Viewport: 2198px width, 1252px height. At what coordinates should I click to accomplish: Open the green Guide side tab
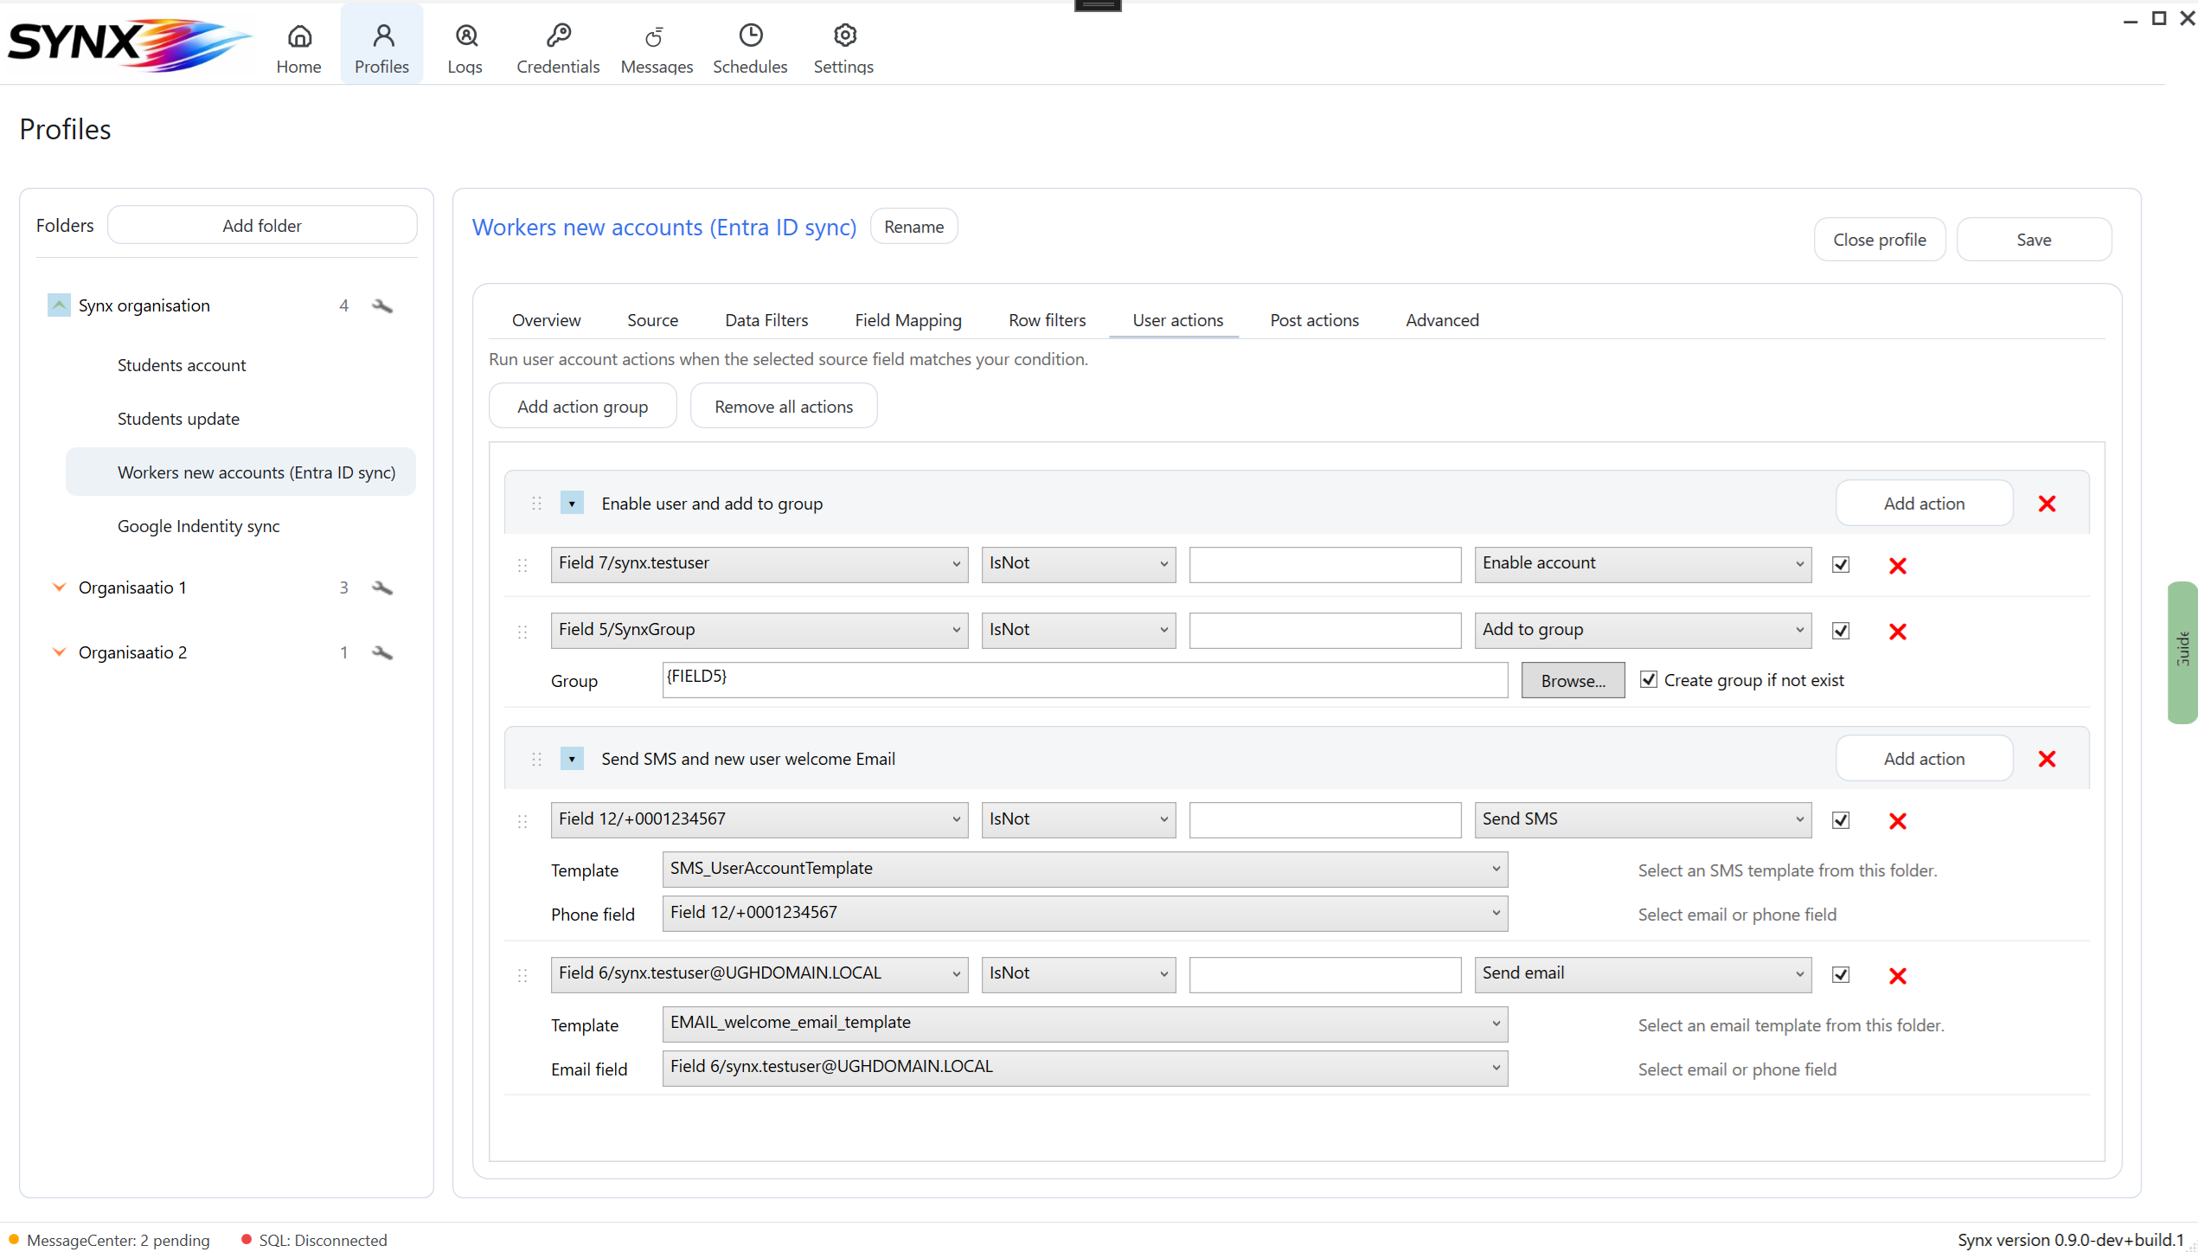[2182, 652]
